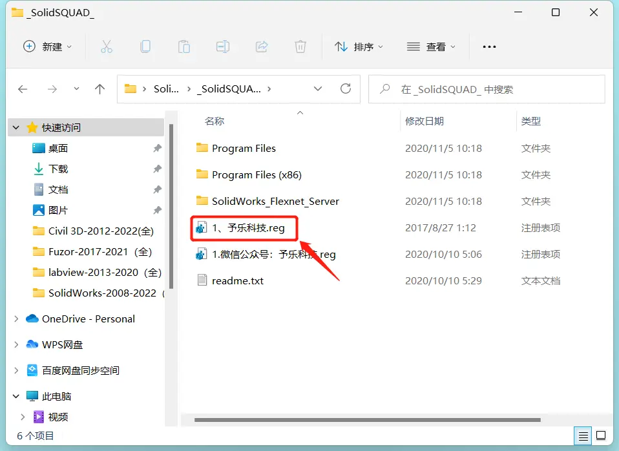The height and width of the screenshot is (451, 619).
Task: Open the 新建 (New) menu
Action: 47,47
